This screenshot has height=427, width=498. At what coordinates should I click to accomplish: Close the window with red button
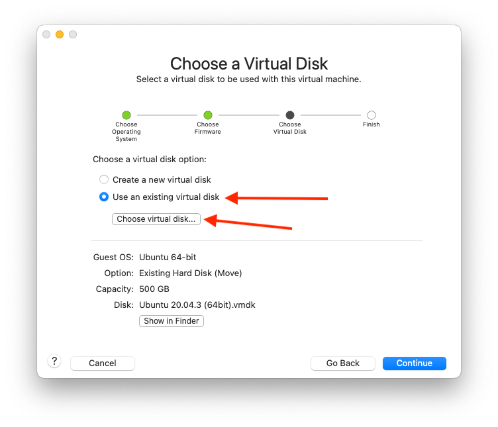[x=46, y=34]
